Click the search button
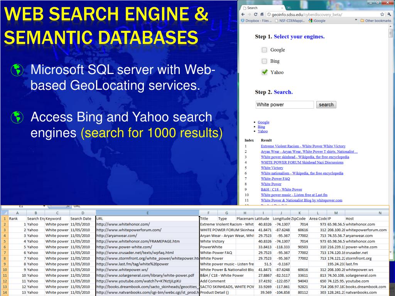This screenshot has width=395, height=296. click(326, 104)
